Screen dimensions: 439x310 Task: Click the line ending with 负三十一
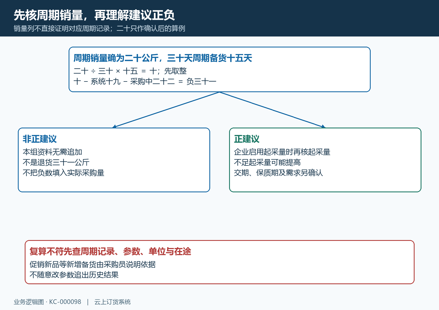145,81
